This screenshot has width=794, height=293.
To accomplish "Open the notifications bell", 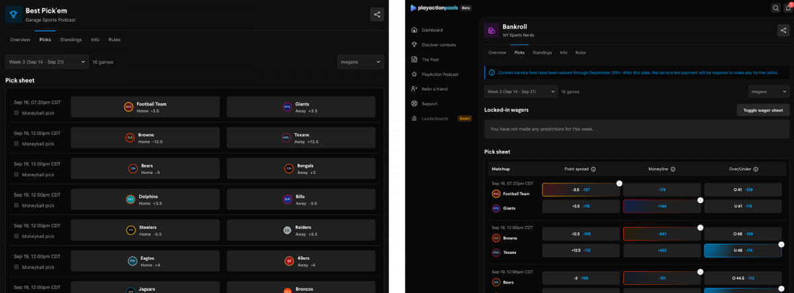I will [x=788, y=8].
